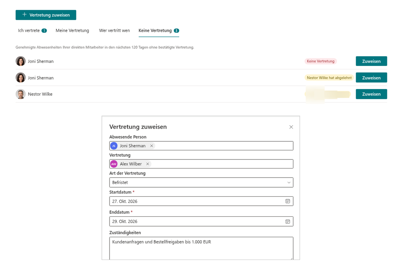Click the red Keine Vertretung status badge

pos(321,61)
